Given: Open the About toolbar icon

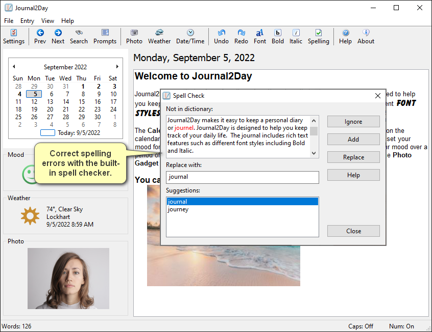Looking at the screenshot, I should coord(366,37).
